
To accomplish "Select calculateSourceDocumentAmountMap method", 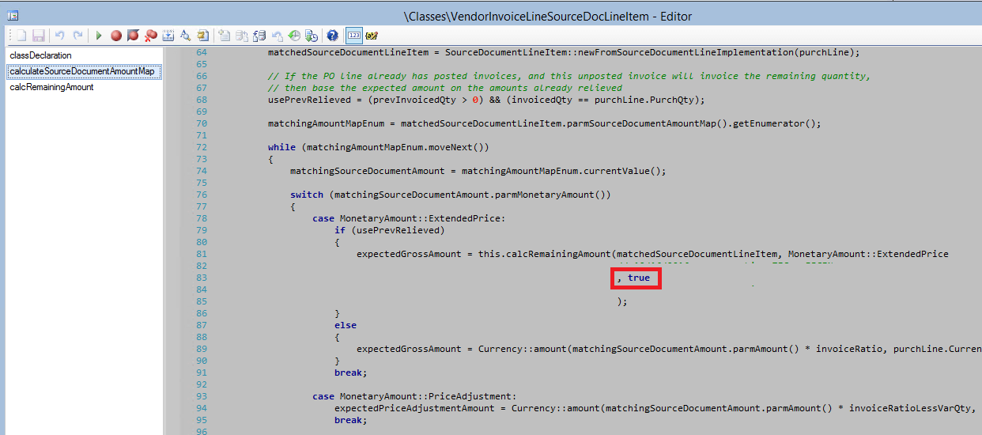I will (82, 71).
